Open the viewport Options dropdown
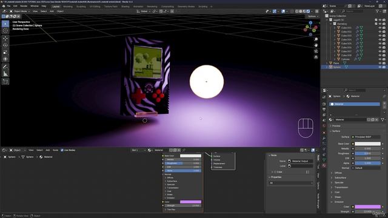This screenshot has width=388, height=218. (313, 16)
